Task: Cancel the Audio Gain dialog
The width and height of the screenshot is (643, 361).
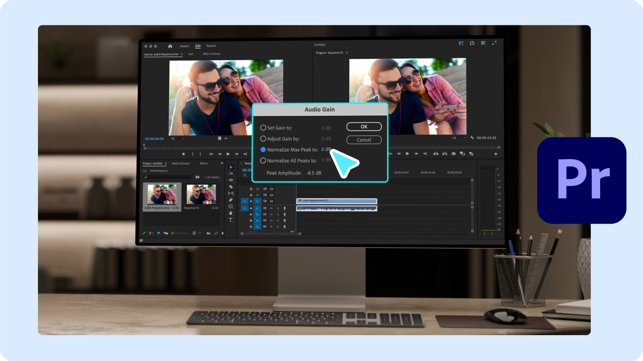Action: [x=364, y=140]
